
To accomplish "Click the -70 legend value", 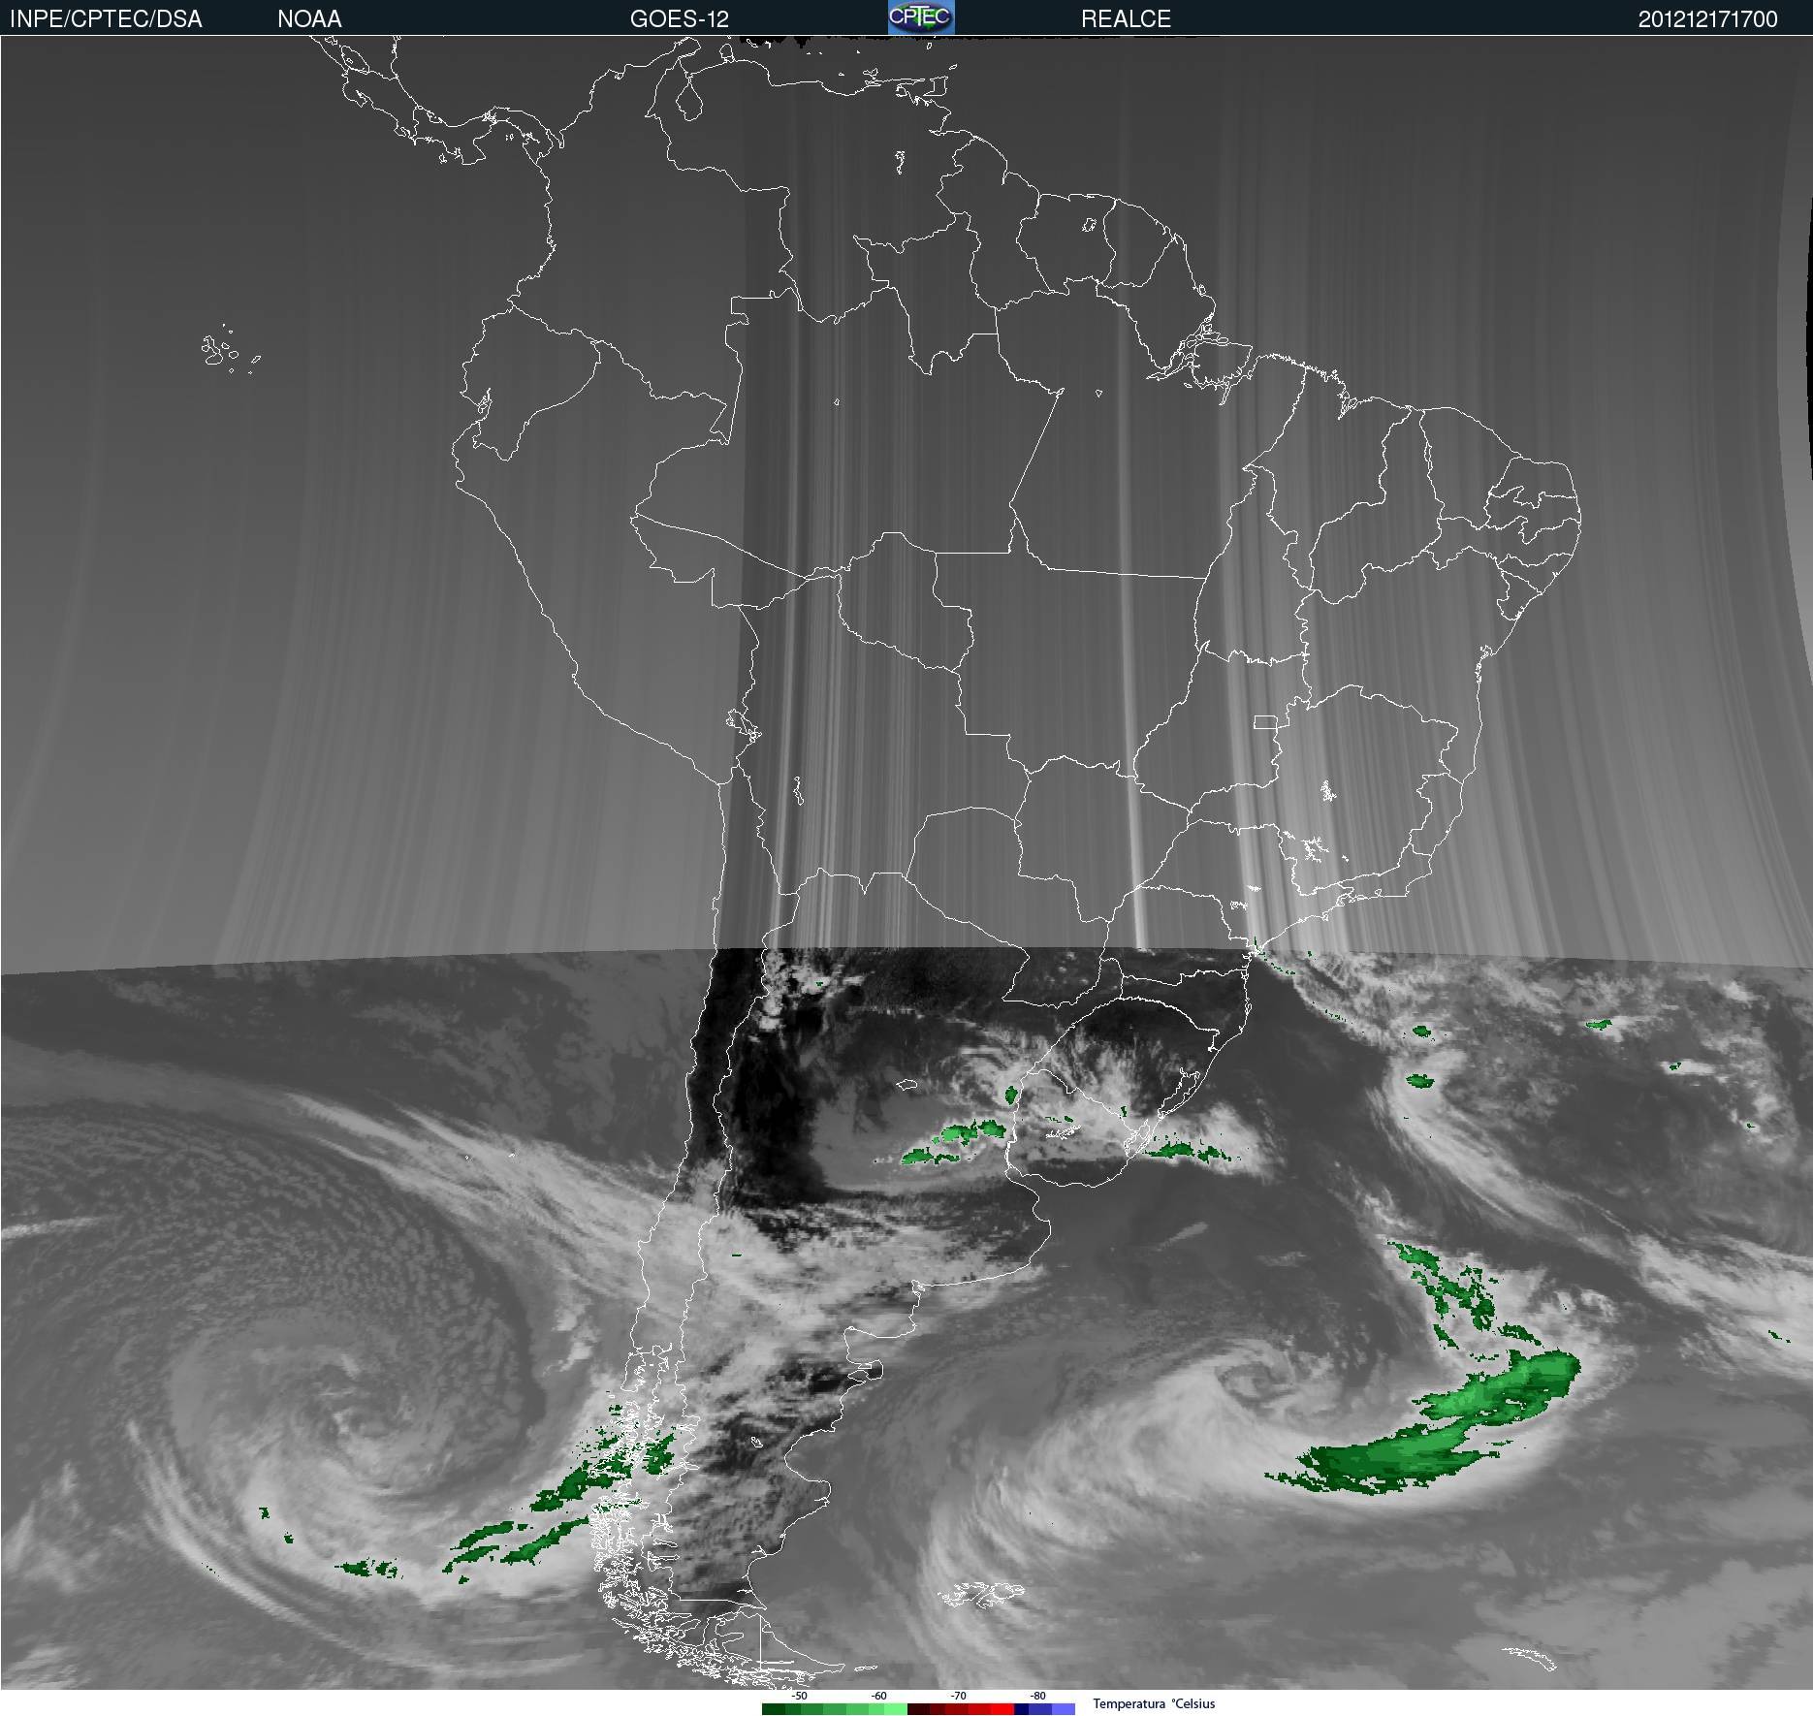I will pyautogui.click(x=958, y=1696).
